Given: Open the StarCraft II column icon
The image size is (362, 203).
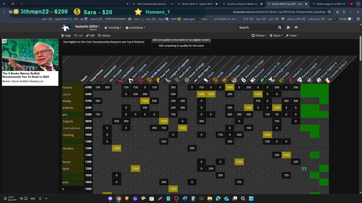Looking at the screenshot, I should [178, 80].
